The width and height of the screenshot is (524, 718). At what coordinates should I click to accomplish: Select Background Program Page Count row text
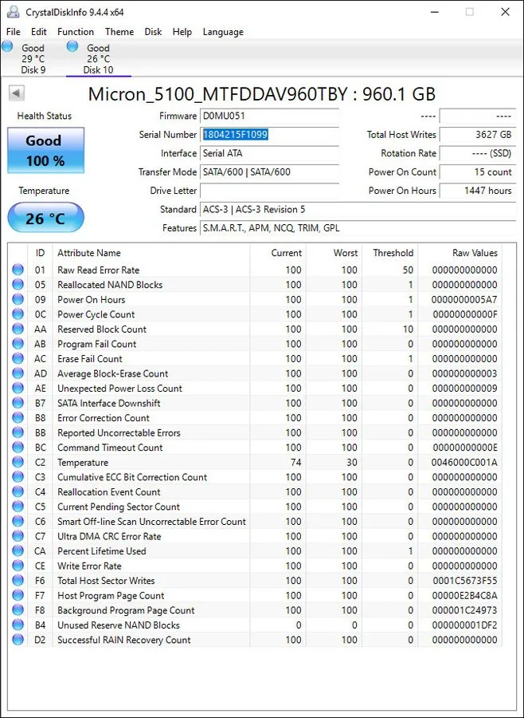(126, 610)
